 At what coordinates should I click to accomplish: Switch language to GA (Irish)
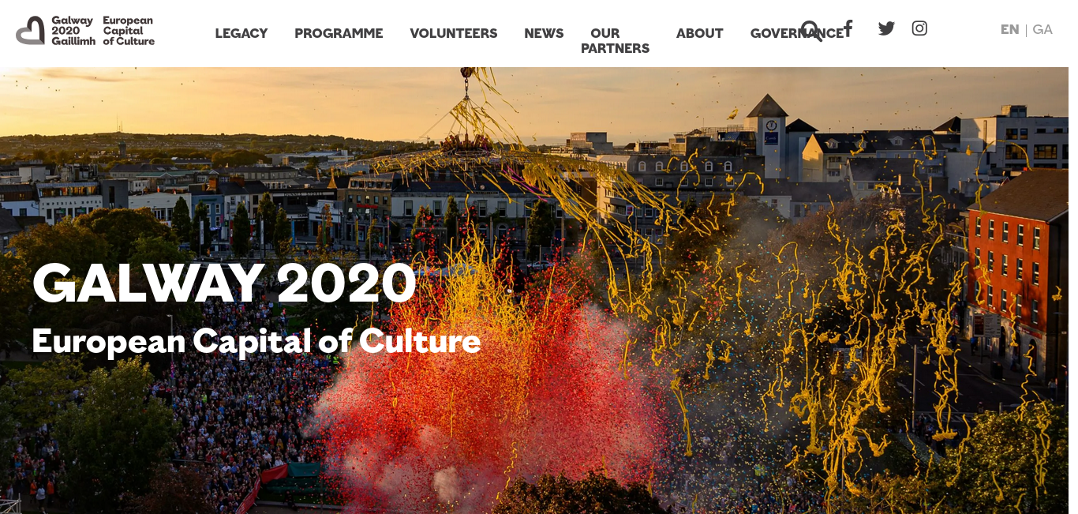tap(1042, 29)
